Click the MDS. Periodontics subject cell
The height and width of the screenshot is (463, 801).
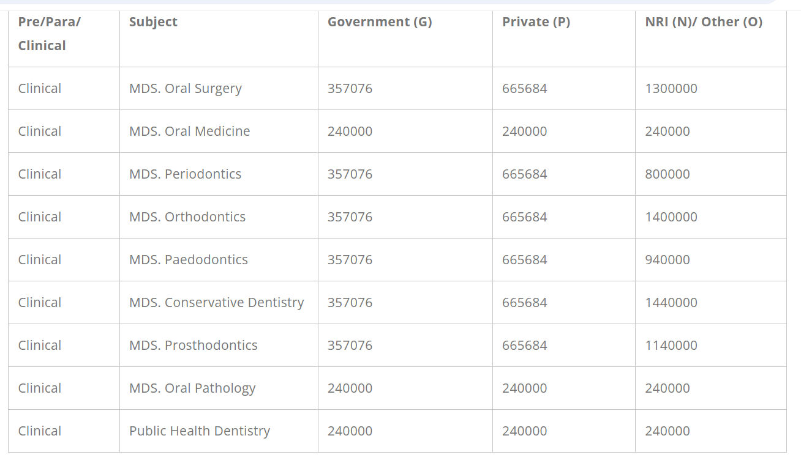185,174
